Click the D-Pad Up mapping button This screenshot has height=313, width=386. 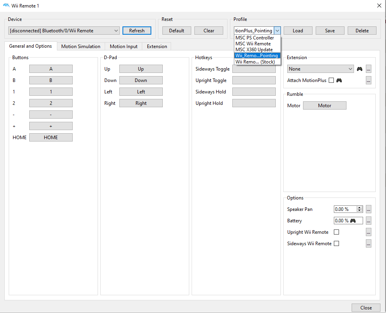tap(141, 69)
